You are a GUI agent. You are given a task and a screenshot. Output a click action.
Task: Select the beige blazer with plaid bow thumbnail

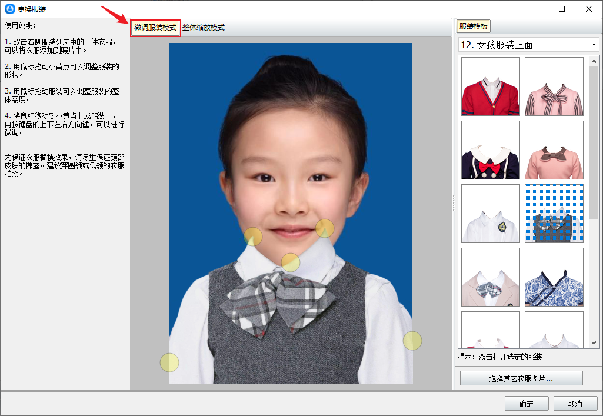pos(490,277)
